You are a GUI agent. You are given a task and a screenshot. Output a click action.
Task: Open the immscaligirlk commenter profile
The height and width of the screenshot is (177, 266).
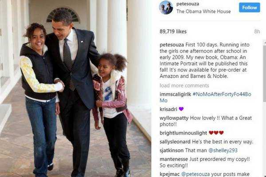click(x=175, y=94)
